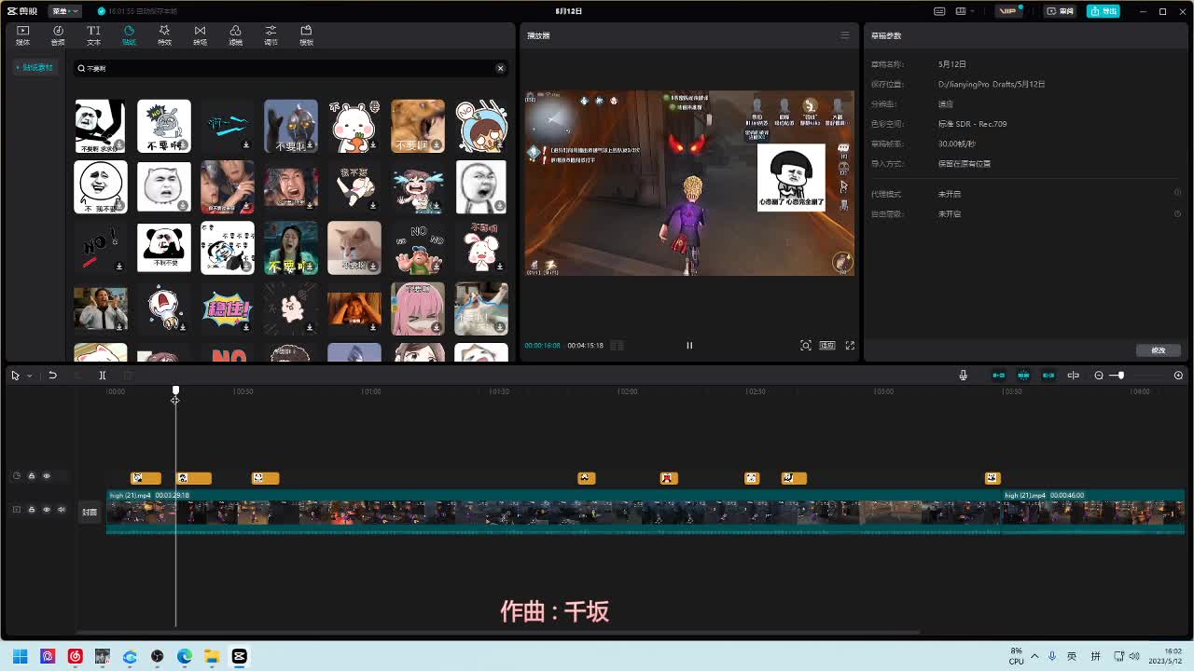Open the 菜单 menu dropdown

point(64,11)
